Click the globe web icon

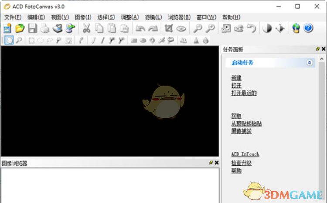coord(296,28)
